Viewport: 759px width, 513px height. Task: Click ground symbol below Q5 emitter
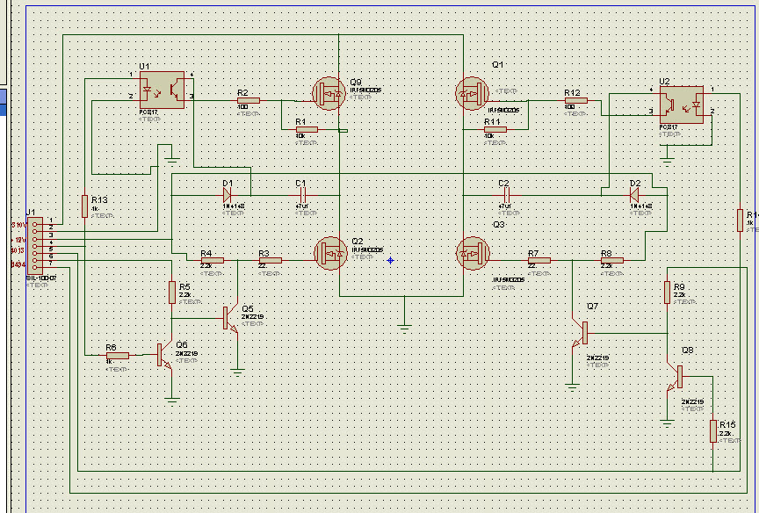[x=237, y=372]
